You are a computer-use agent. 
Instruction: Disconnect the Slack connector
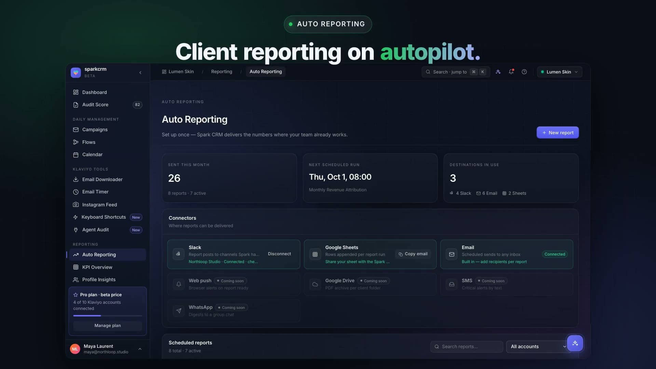pos(279,254)
